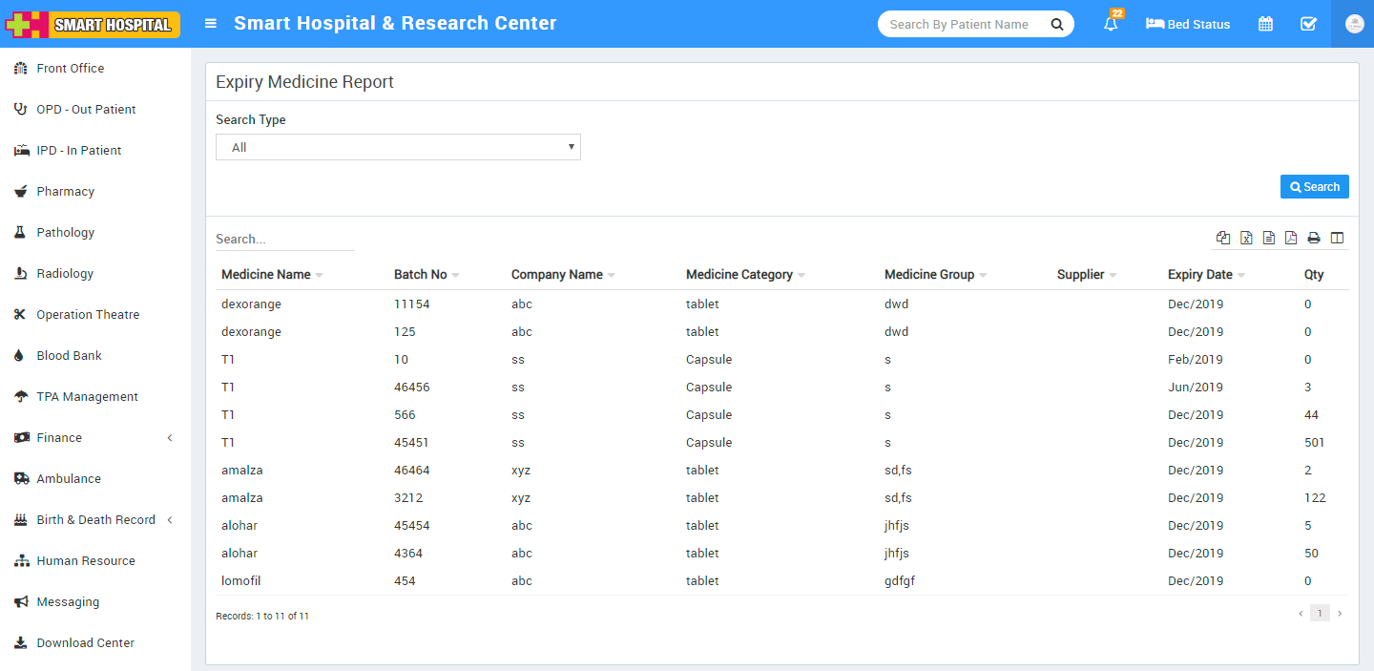The image size is (1374, 671).
Task: Open Pharmacy from the sidebar
Action: point(65,191)
